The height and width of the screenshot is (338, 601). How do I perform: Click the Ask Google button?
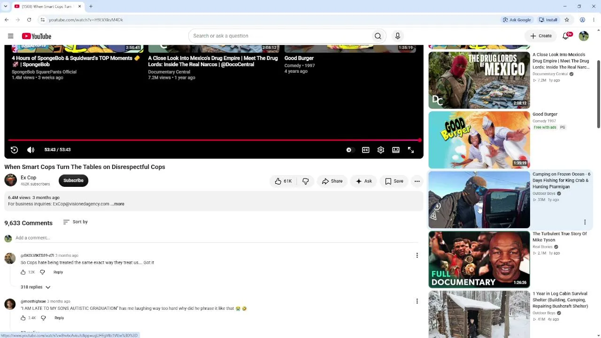click(517, 20)
